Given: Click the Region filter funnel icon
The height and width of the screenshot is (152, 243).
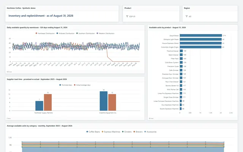Looking at the screenshot, I should [186, 16].
